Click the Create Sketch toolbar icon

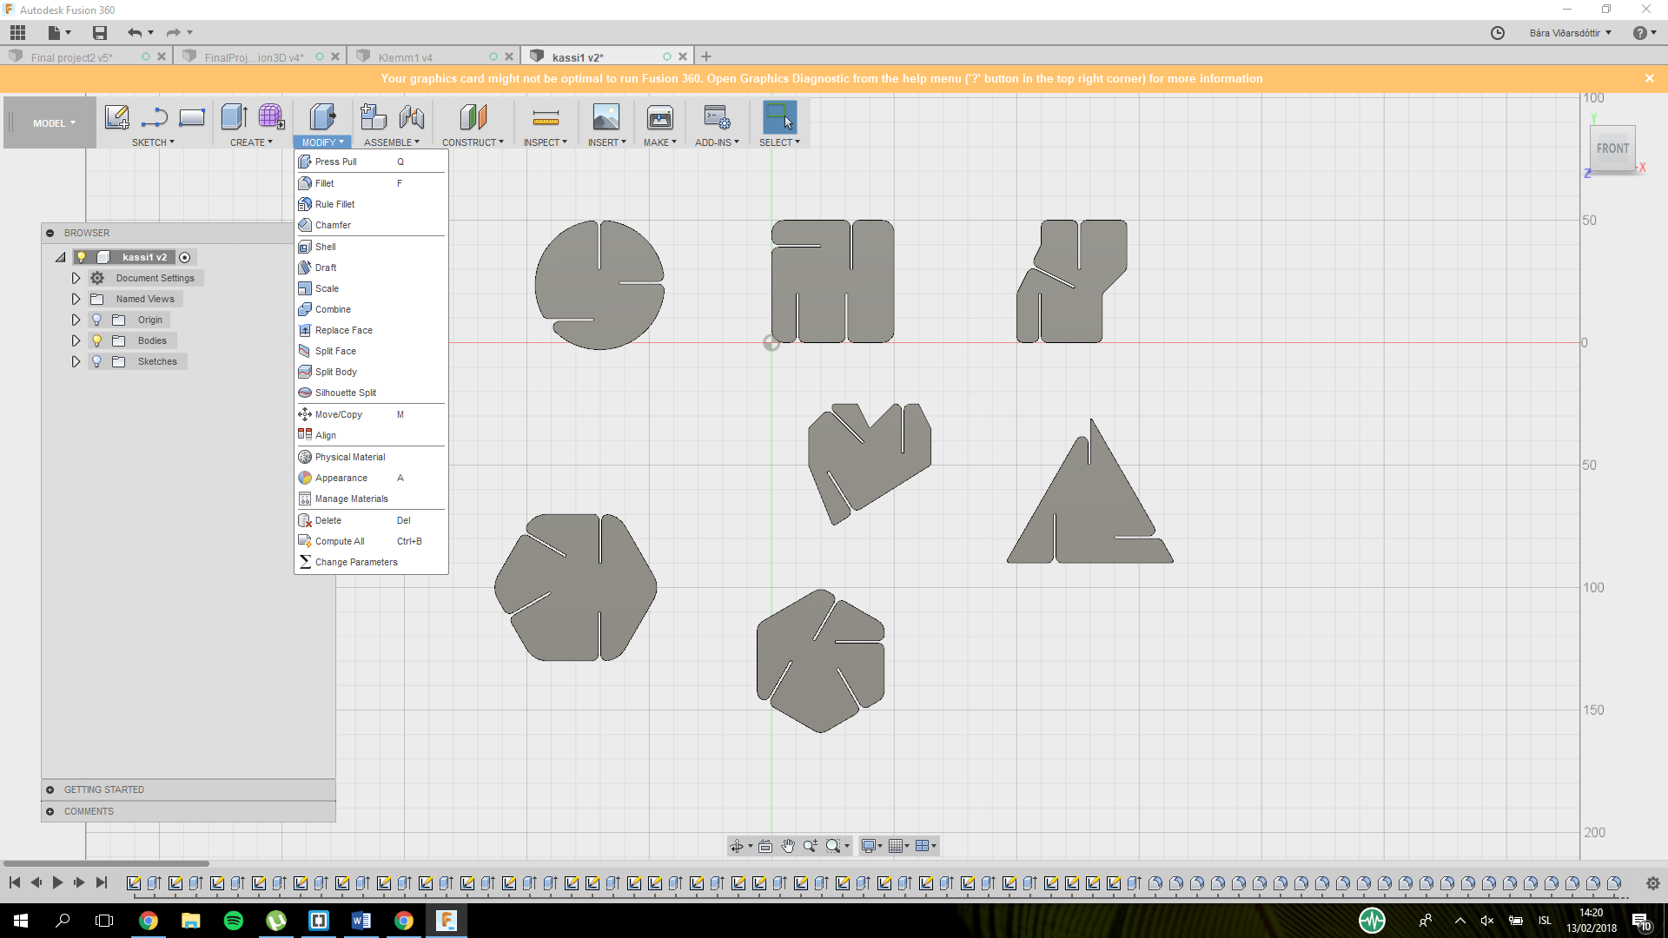[116, 117]
